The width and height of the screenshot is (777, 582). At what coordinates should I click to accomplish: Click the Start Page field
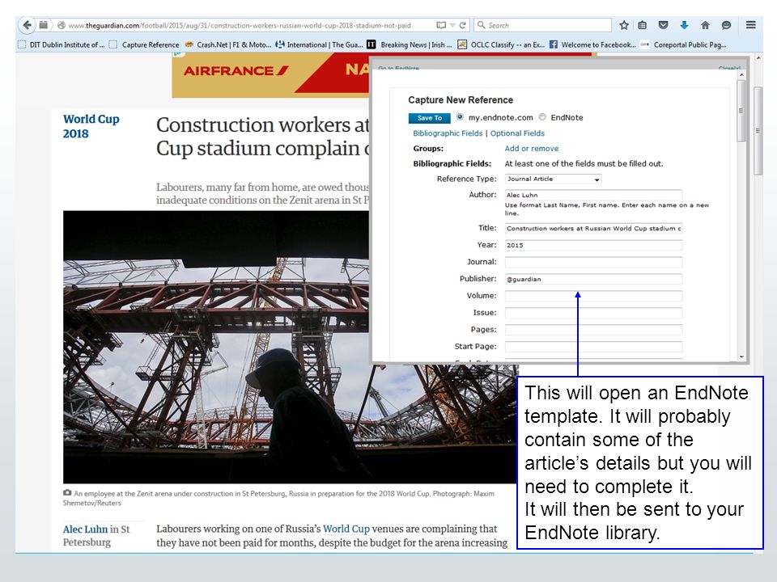click(593, 347)
